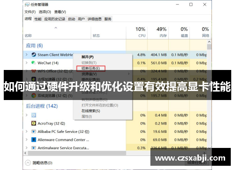Select the AcroTray (32 位) process name
This screenshot has height=170, width=235.
pyautogui.click(x=51, y=124)
